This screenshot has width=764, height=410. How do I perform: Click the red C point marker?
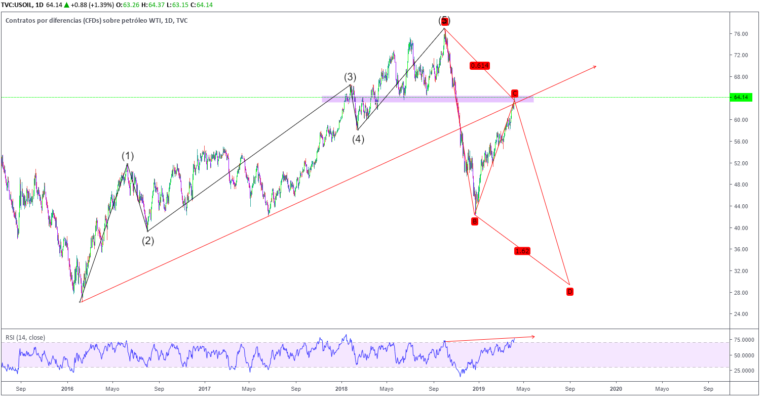pyautogui.click(x=514, y=94)
